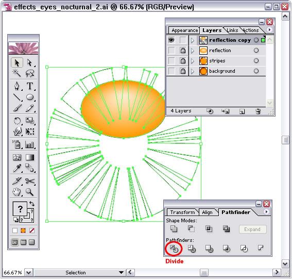
Task: Open the Layers panel flyout menu
Action: (x=269, y=29)
